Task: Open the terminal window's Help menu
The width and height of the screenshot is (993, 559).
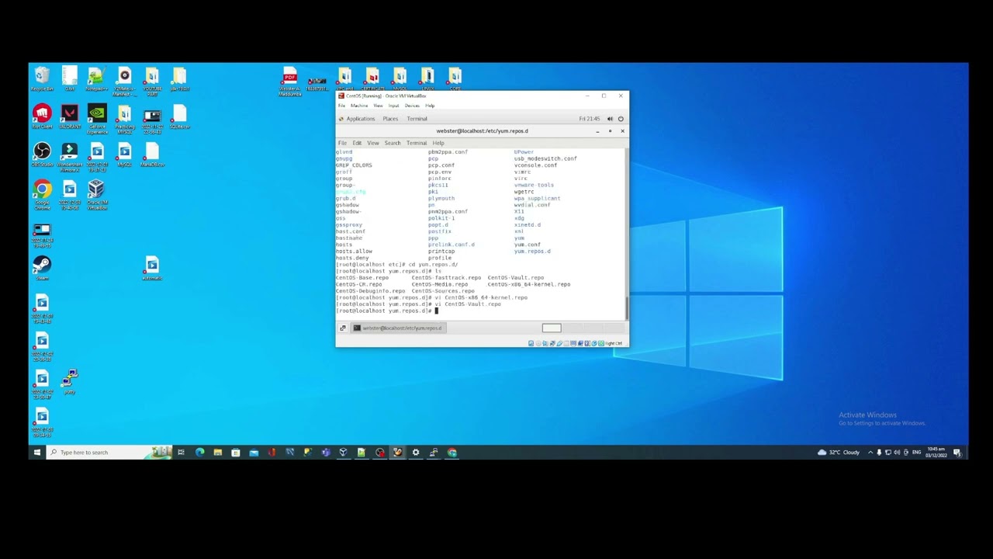Action: [x=438, y=143]
